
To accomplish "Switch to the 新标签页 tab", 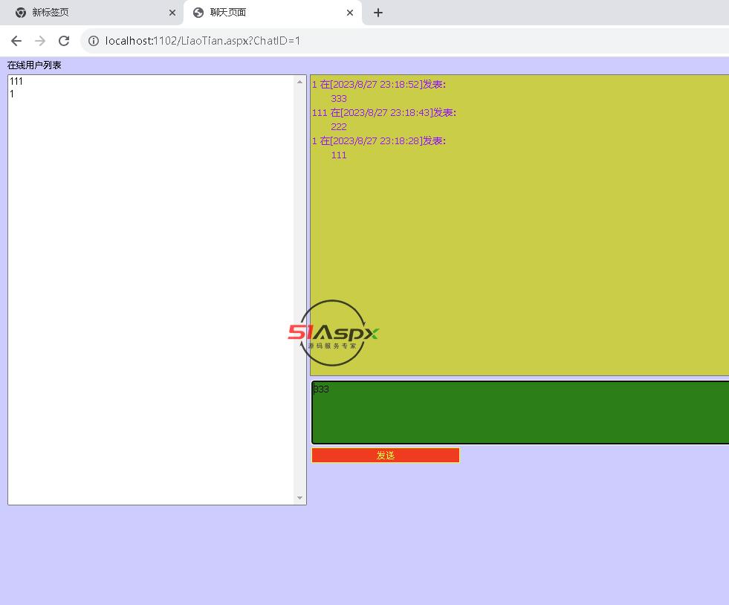I will point(91,13).
